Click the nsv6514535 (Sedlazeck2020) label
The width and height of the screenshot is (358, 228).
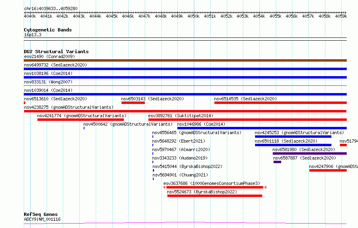tap(245, 99)
